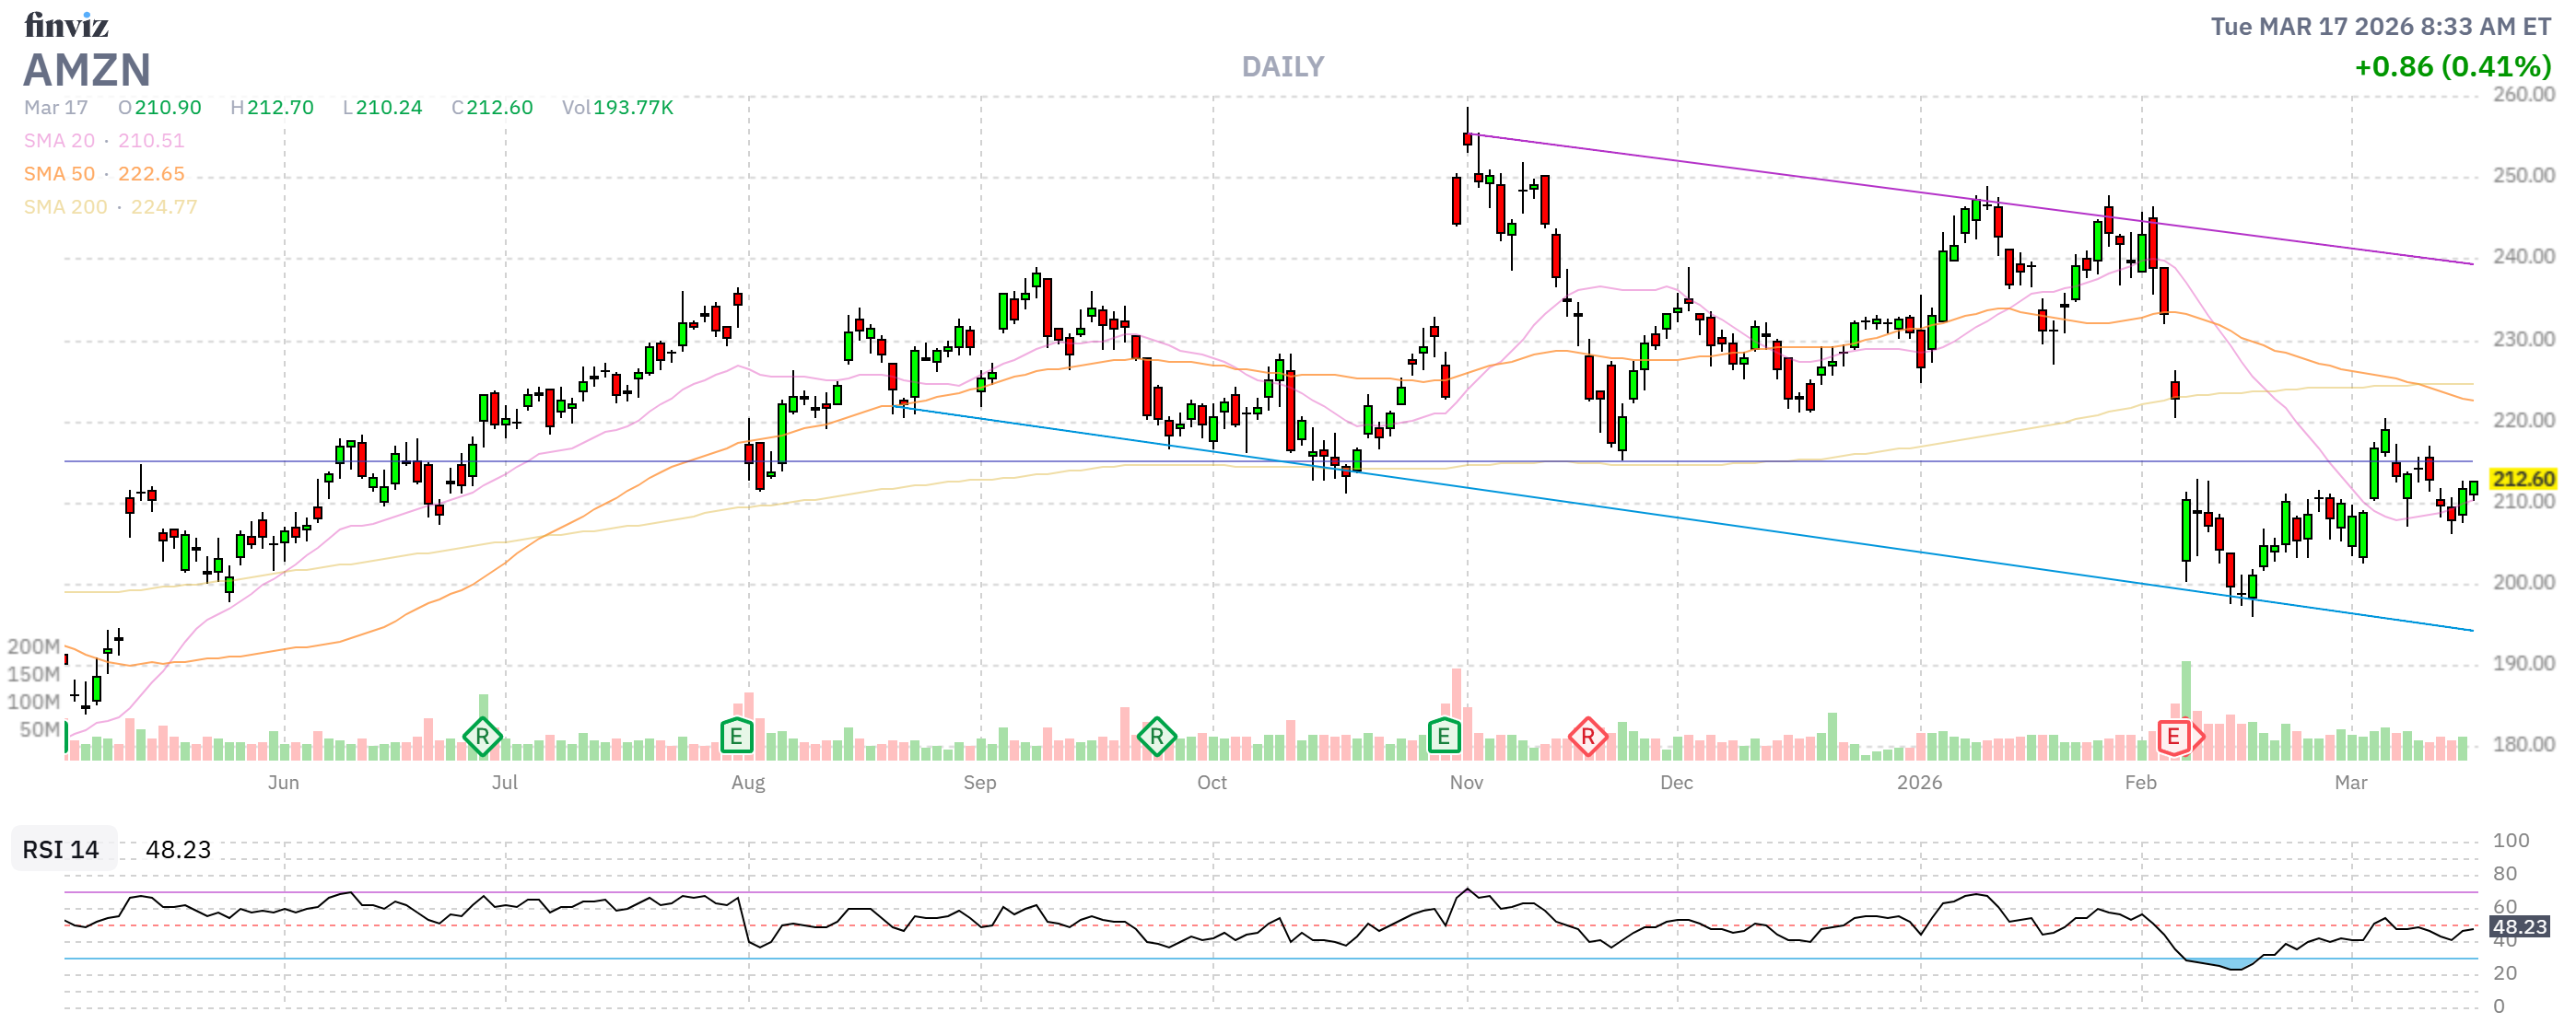The width and height of the screenshot is (2576, 1035).
Task: Click the green E earnings marker before November
Action: (1443, 738)
